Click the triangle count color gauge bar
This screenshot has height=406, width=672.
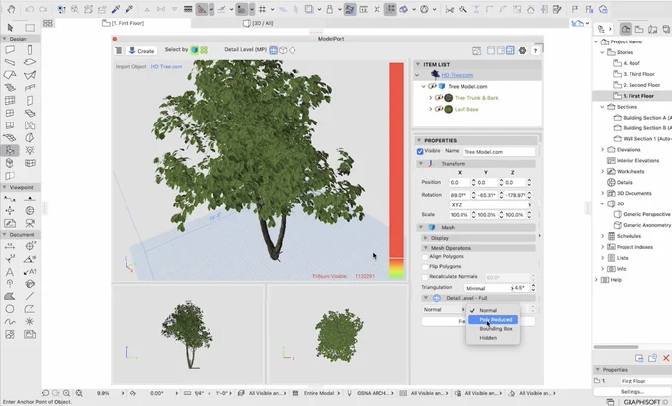pyautogui.click(x=397, y=171)
